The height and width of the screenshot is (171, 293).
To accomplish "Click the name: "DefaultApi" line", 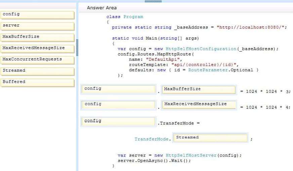I will 156,59.
